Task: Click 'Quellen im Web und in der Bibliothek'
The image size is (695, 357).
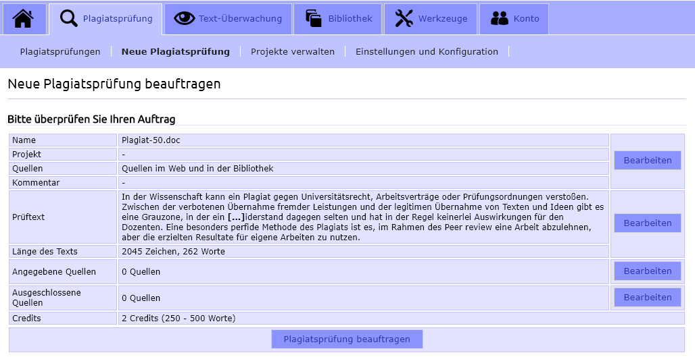Action: tap(197, 169)
